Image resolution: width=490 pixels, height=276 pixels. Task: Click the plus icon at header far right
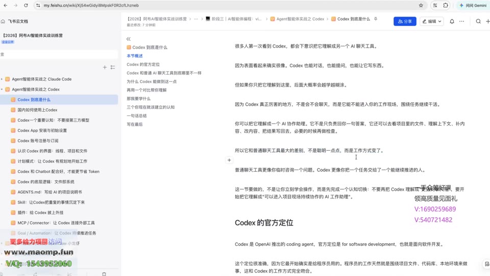pyautogui.click(x=488, y=21)
